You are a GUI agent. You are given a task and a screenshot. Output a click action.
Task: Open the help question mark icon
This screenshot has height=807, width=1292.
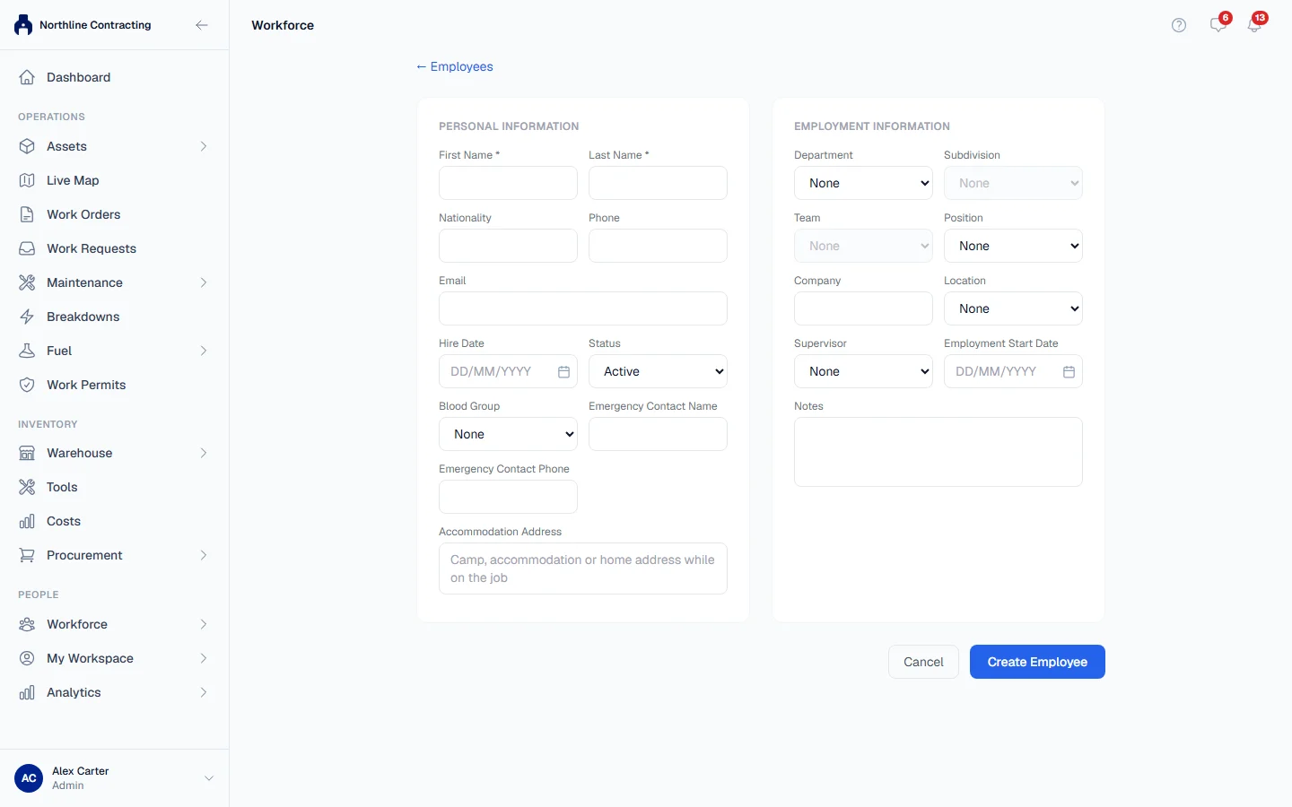coord(1179,25)
